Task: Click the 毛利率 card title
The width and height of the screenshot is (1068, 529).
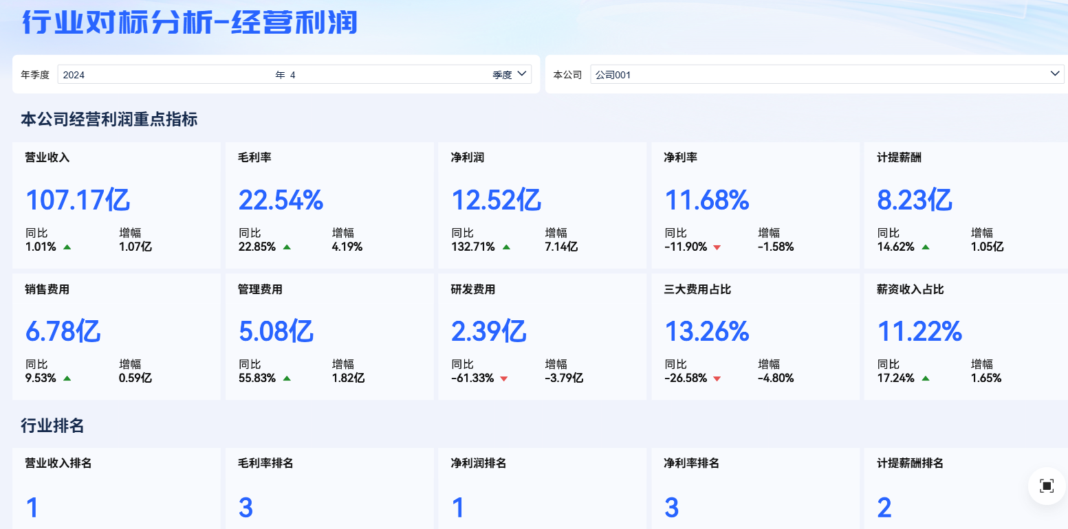Action: pos(254,157)
